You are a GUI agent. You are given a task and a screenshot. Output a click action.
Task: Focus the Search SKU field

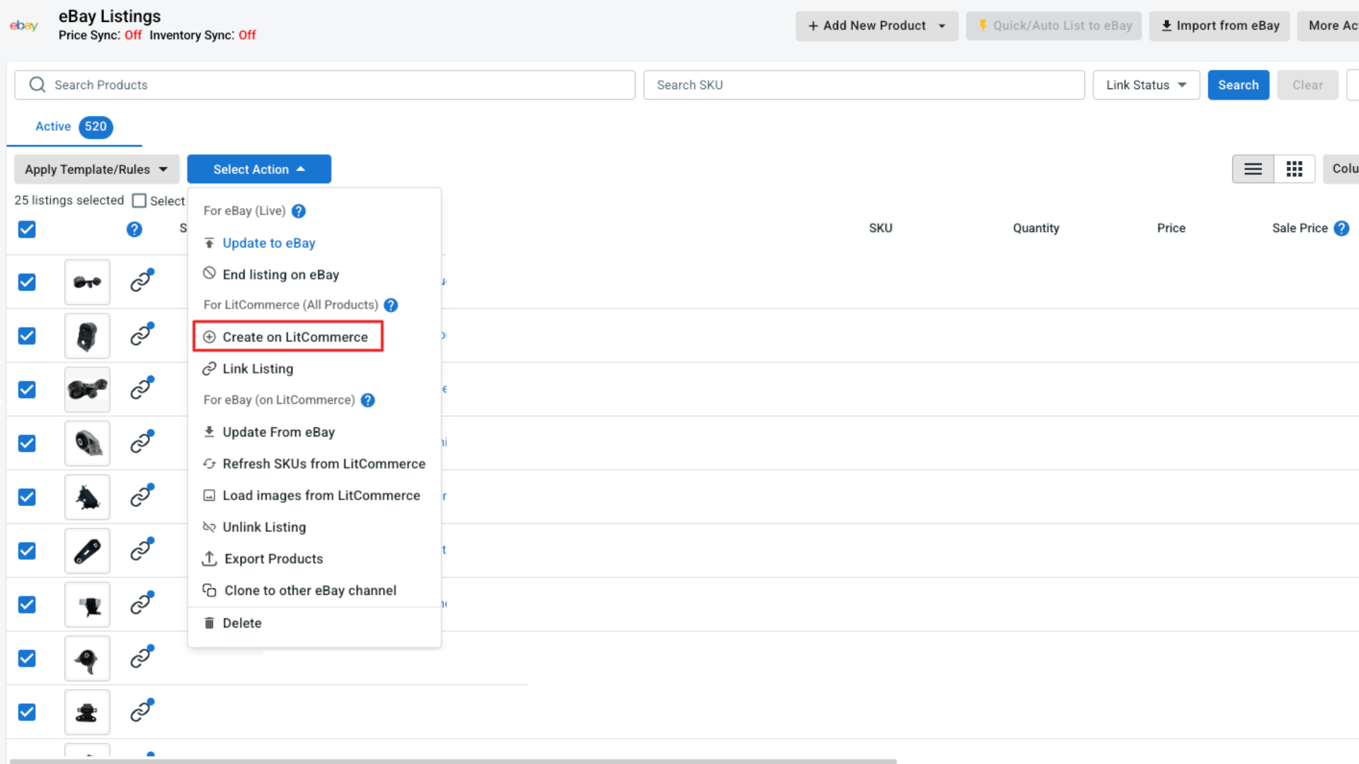tap(864, 85)
